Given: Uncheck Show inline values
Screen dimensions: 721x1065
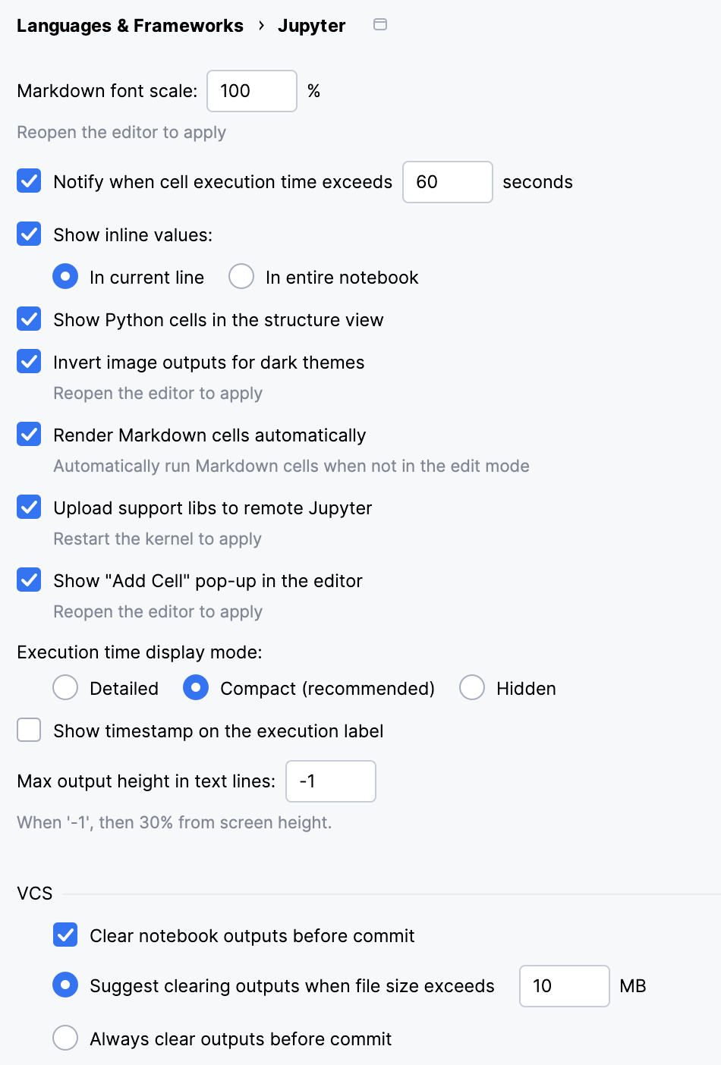Looking at the screenshot, I should 28,234.
